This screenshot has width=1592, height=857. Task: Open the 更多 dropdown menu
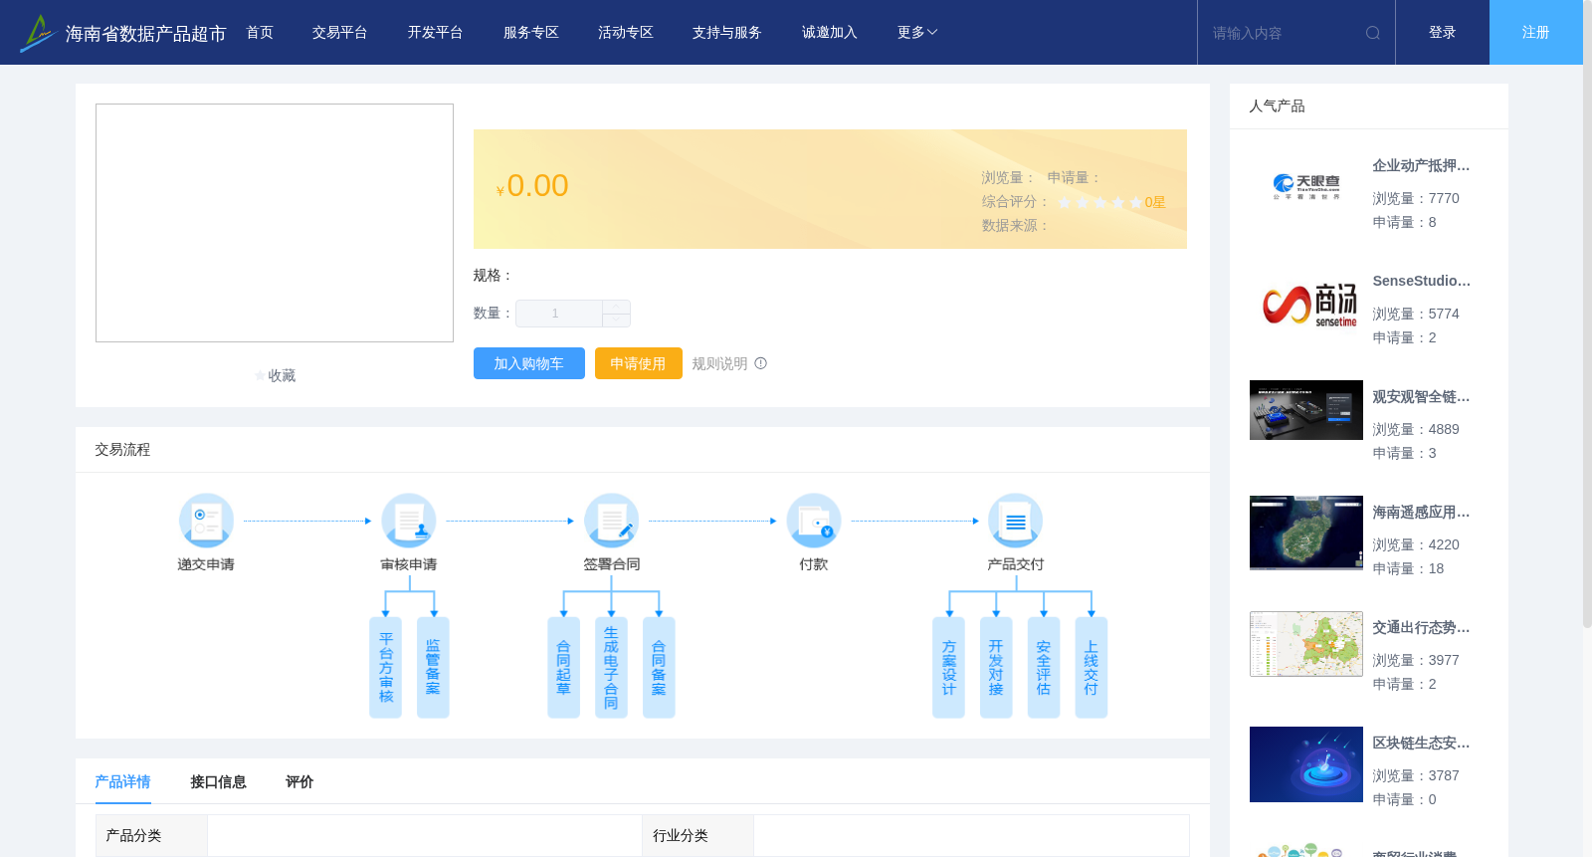click(917, 33)
